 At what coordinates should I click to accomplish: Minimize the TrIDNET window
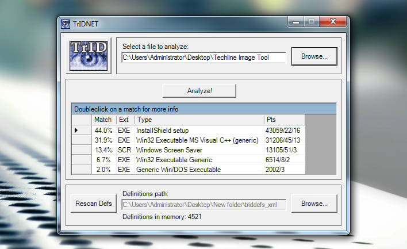pos(296,22)
